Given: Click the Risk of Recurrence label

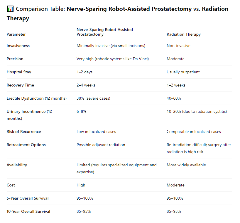Looking at the screenshot, I should click(x=24, y=132).
